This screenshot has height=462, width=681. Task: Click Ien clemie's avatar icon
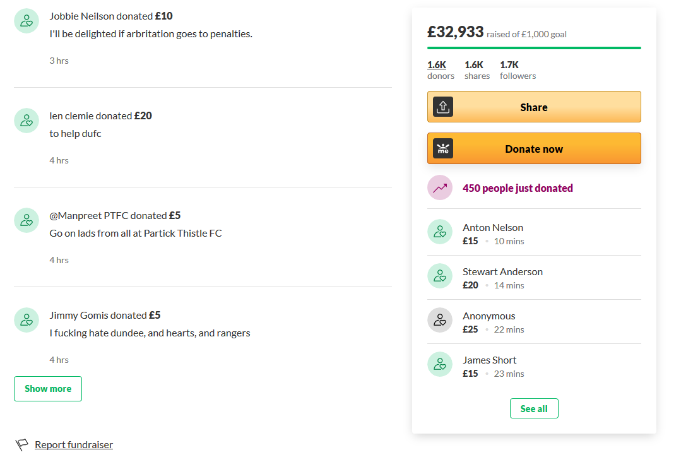click(27, 121)
